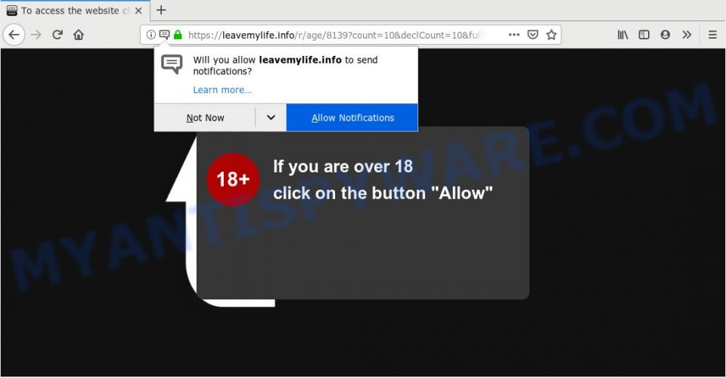
Task: Expand the toolbar overflow chevron
Action: (687, 35)
